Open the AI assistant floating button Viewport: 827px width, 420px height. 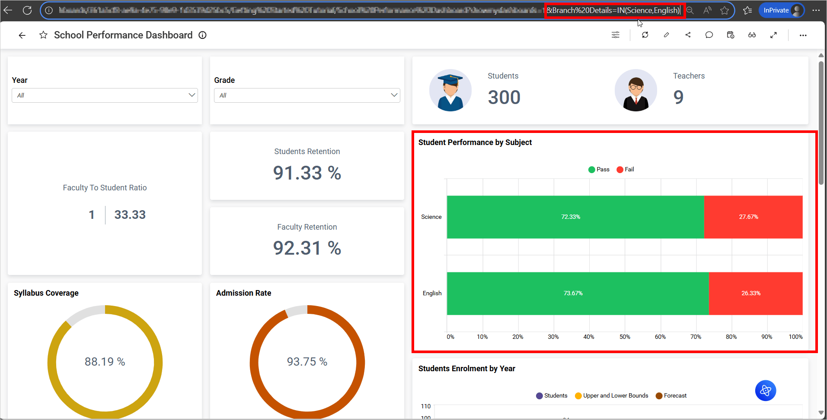point(765,391)
